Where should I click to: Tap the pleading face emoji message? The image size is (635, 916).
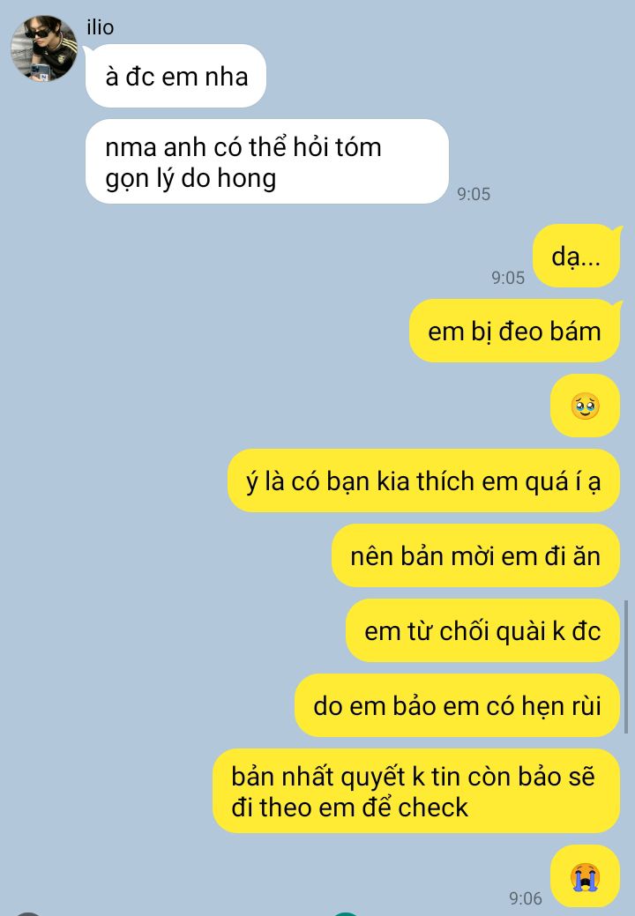[585, 406]
